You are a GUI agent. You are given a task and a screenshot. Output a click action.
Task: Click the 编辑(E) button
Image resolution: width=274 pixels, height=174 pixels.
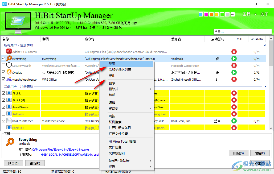click(260, 153)
